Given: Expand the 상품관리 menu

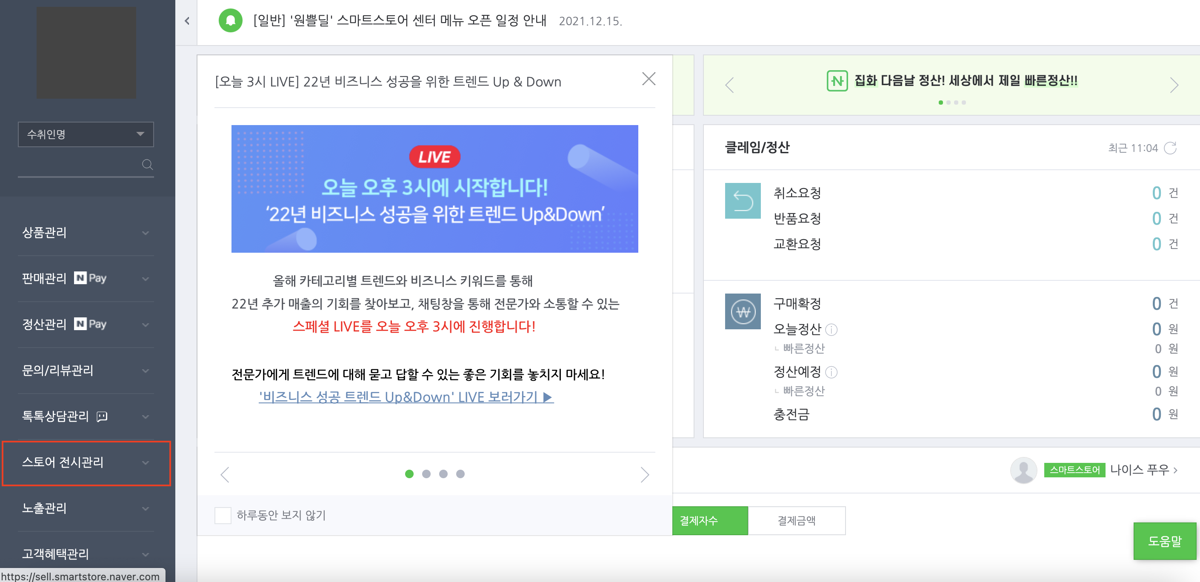Looking at the screenshot, I should click(x=86, y=232).
